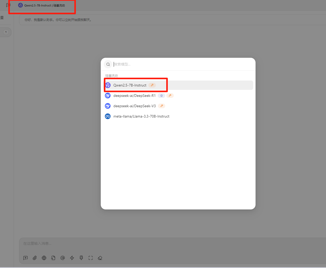The image size is (326, 268).
Task: Click the magnifier icon in model search
Action: tap(108, 64)
